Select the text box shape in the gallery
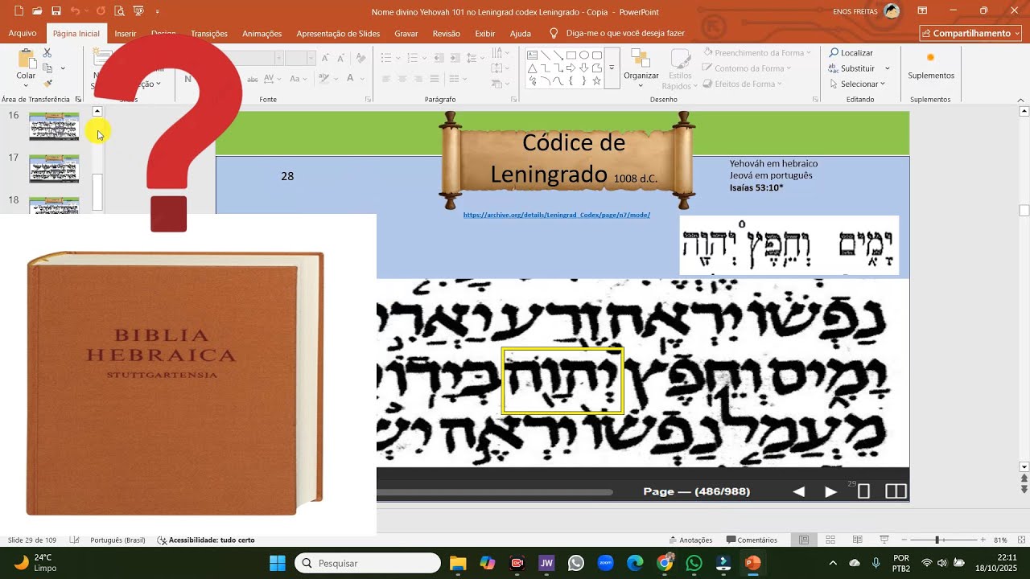 pyautogui.click(x=533, y=55)
